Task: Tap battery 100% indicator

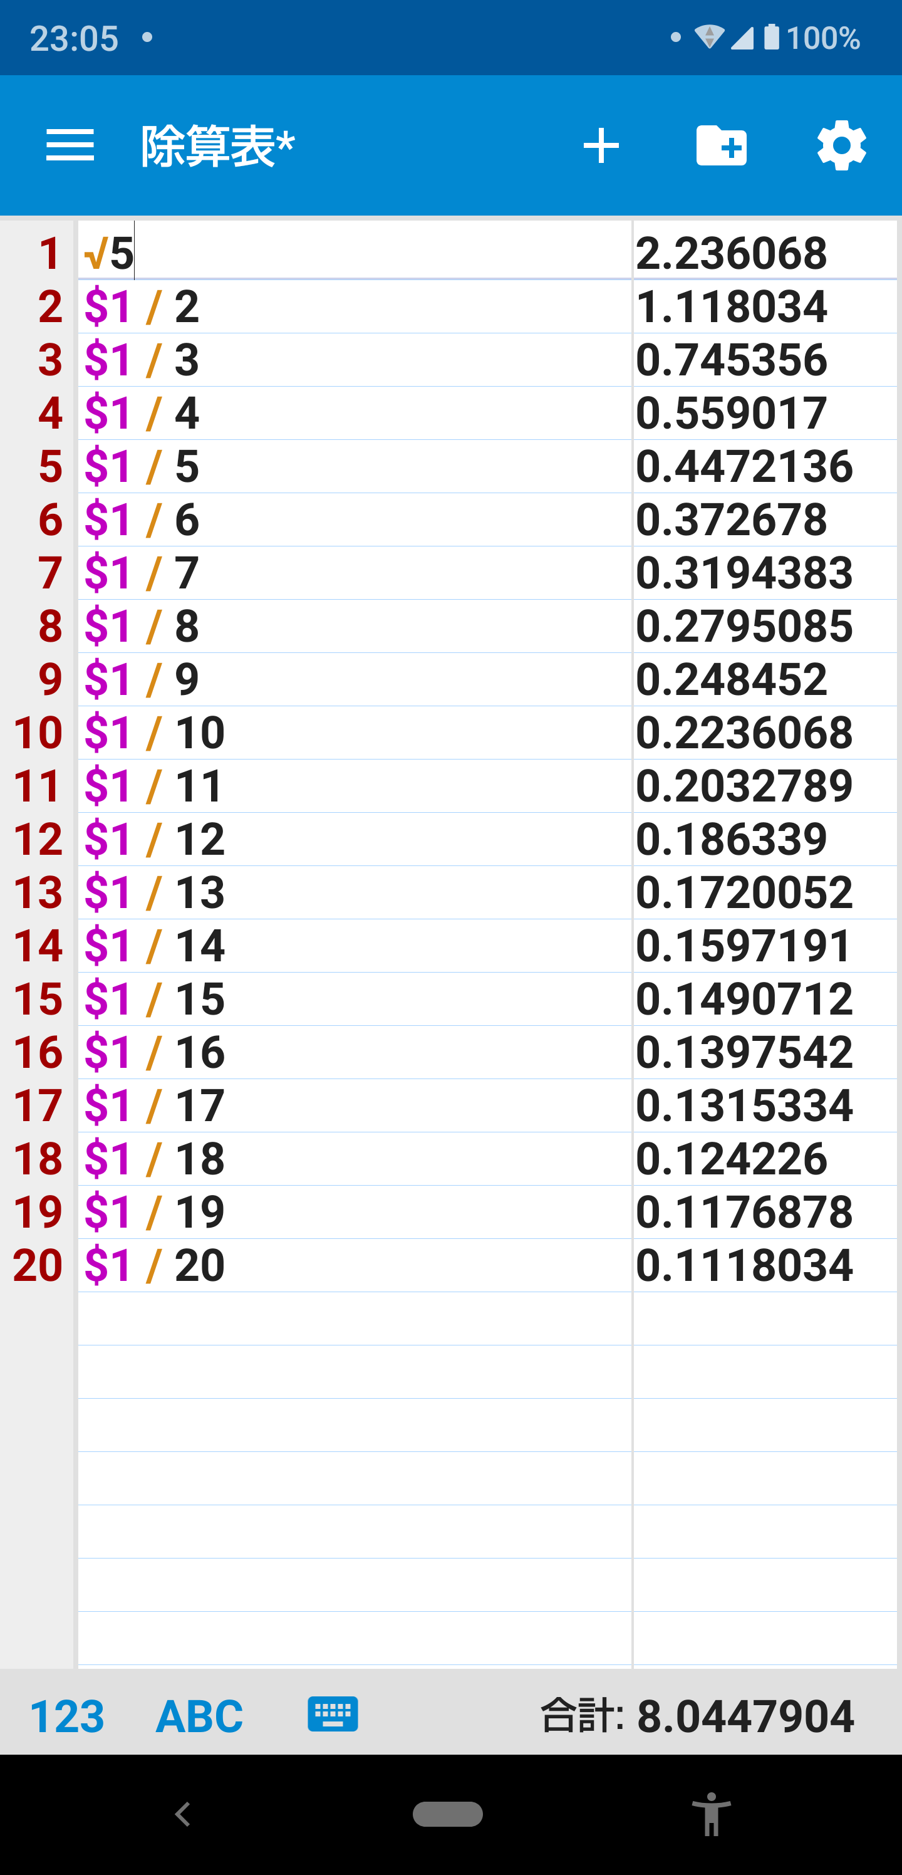Action: click(x=812, y=38)
